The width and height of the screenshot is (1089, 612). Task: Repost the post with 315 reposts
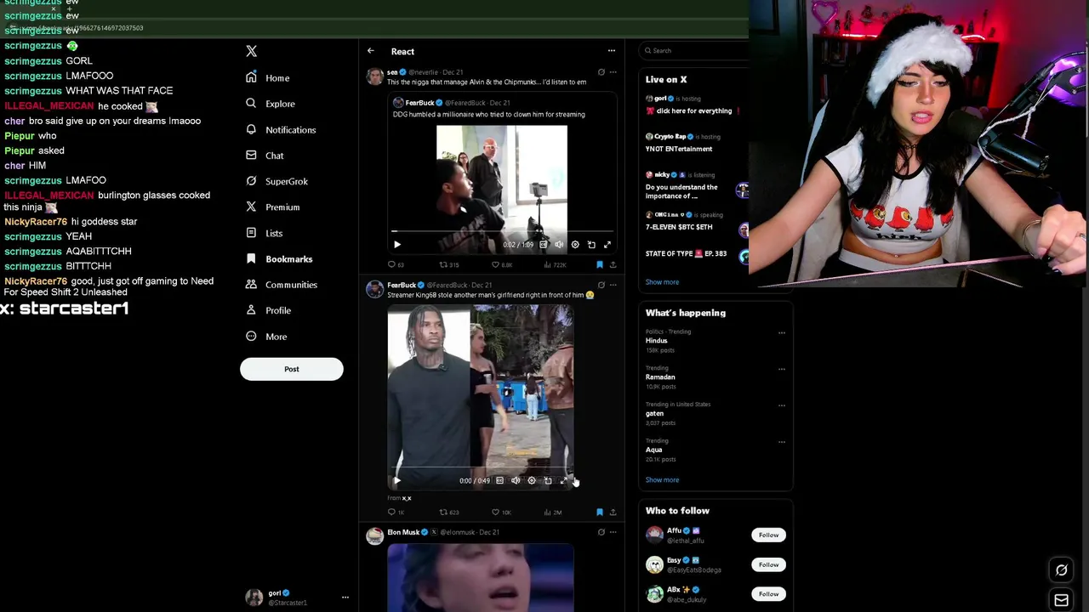(448, 264)
